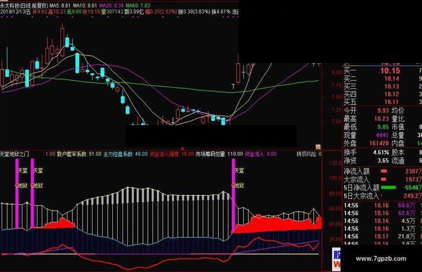
Task: Click the green 最低 value 9.85
Action: click(383, 127)
